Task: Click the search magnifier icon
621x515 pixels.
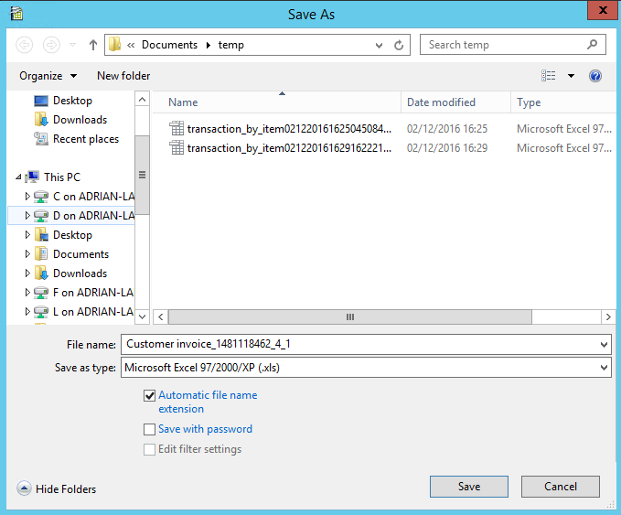Action: (x=593, y=44)
